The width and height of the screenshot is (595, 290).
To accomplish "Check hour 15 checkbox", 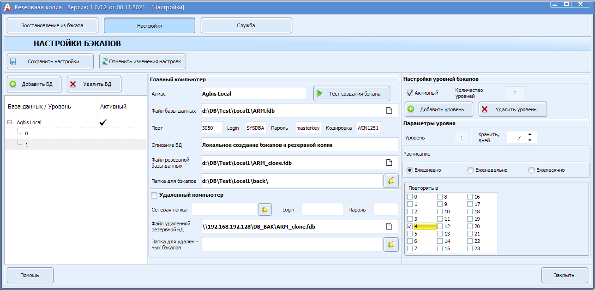I will 440,248.
